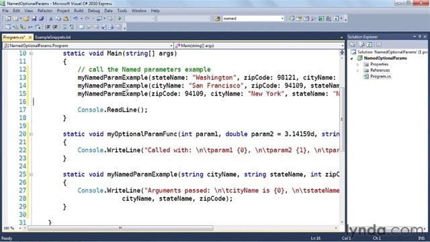Close the Program.cs* tab
Image resolution: width=430 pixels, height=242 pixels.
pos(30,38)
